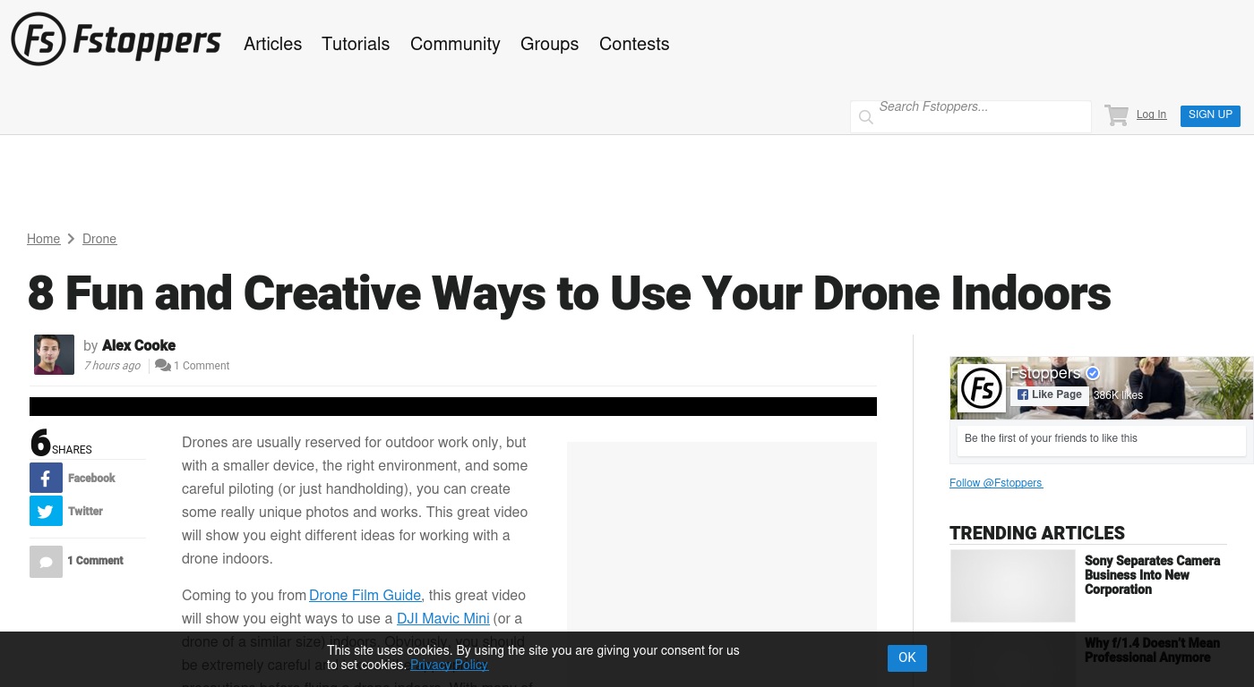Click the '6 SHARES' counter
This screenshot has height=687, width=1254.
(x=61, y=444)
